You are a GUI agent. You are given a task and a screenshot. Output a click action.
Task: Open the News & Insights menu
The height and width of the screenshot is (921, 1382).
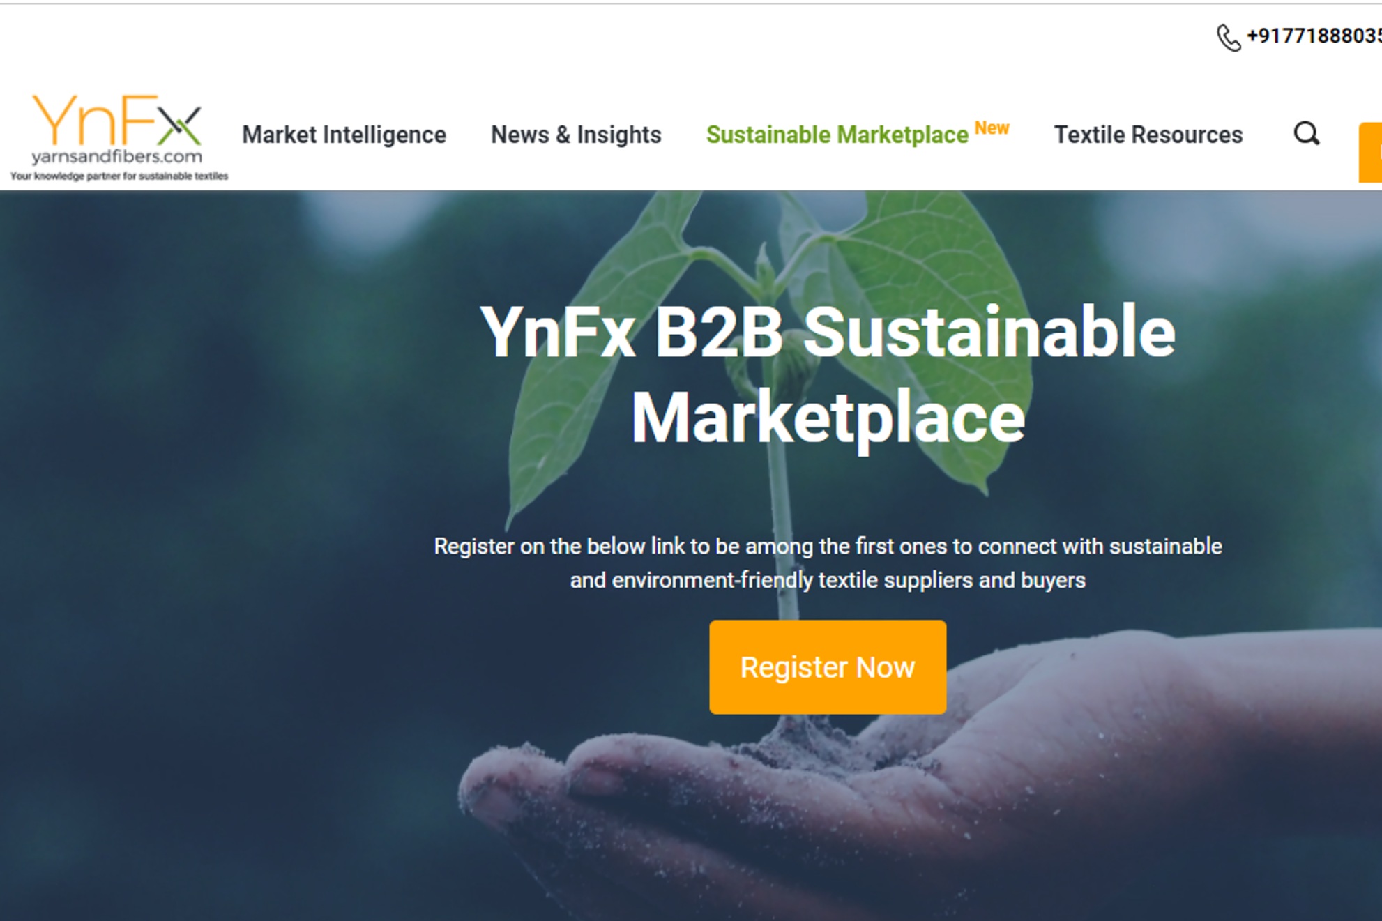pyautogui.click(x=576, y=135)
